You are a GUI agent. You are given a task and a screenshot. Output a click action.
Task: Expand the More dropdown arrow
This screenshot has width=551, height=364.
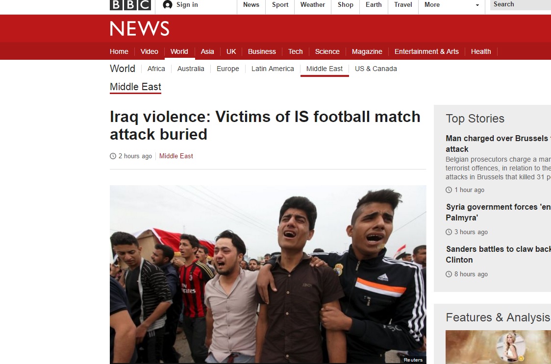(477, 5)
